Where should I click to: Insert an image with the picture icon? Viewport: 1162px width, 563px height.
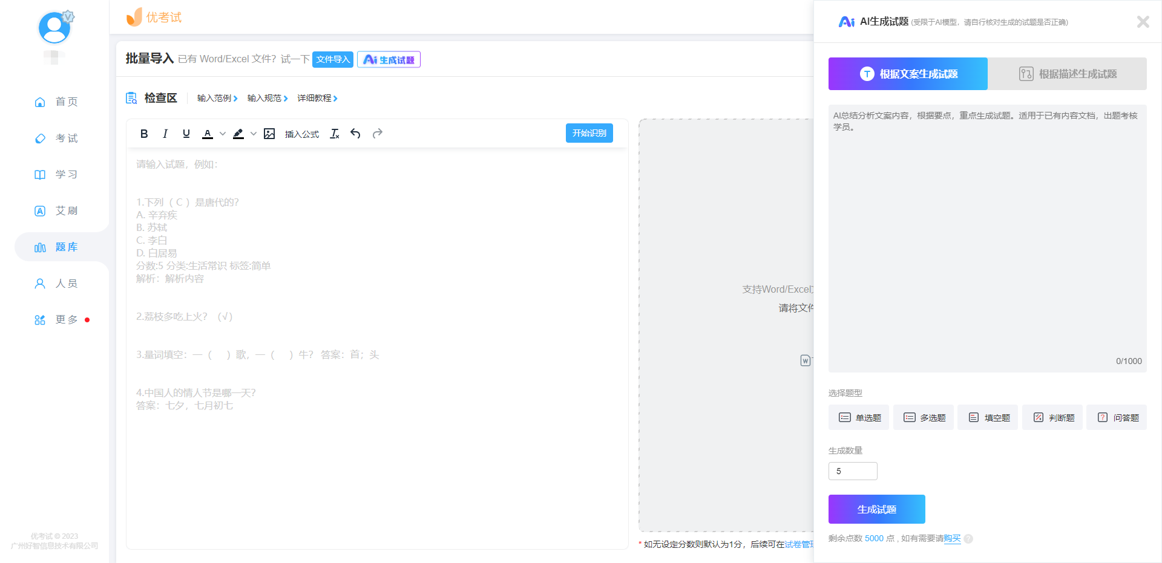pyautogui.click(x=269, y=134)
